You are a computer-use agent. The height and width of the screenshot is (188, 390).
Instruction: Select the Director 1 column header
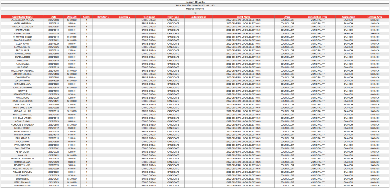pos(103,17)
